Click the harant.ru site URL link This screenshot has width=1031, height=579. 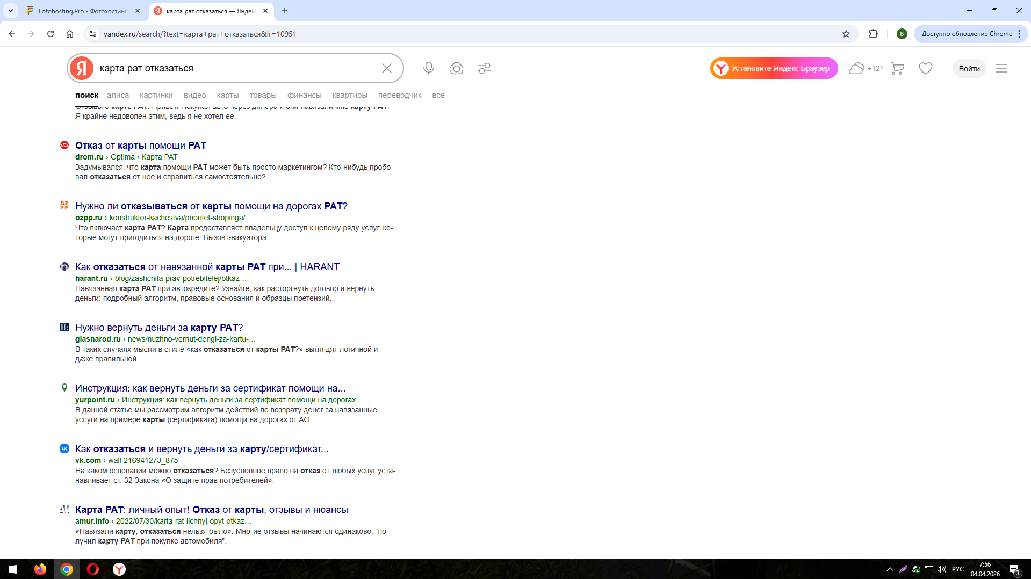pos(91,278)
